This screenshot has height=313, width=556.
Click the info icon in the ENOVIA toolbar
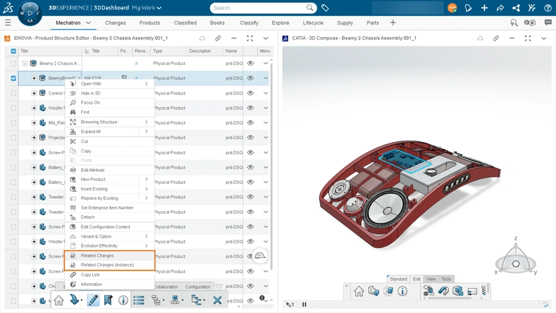pos(123,300)
